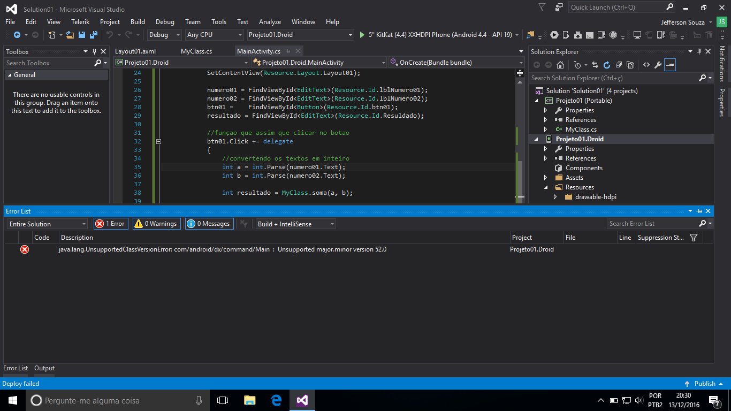This screenshot has height=411, width=731.
Task: Switch to the MyClass.cs tab
Action: (x=196, y=51)
